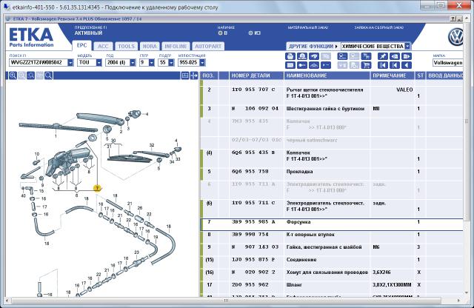Image resolution: width=474 pixels, height=308 pixels.
Task: Click the large plain magnifier icon above diagram
Action: click(49, 76)
